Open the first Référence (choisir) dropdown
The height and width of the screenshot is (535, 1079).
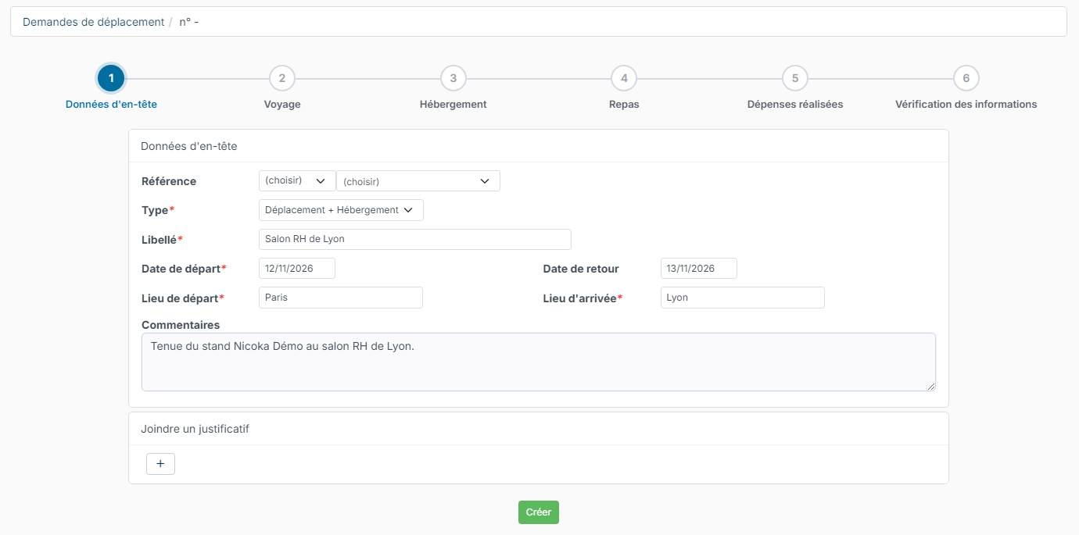click(x=297, y=180)
